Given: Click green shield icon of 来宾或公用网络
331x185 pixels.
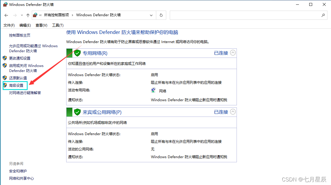Looking at the screenshot, I should coord(77,112).
